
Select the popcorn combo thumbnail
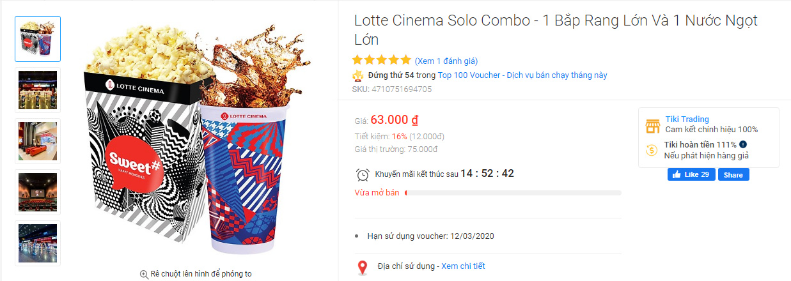pos(38,39)
